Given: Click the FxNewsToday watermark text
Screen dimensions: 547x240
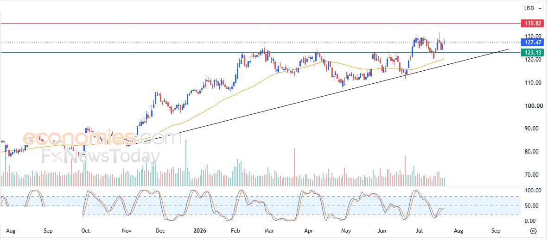Looking at the screenshot, I should point(101,157).
